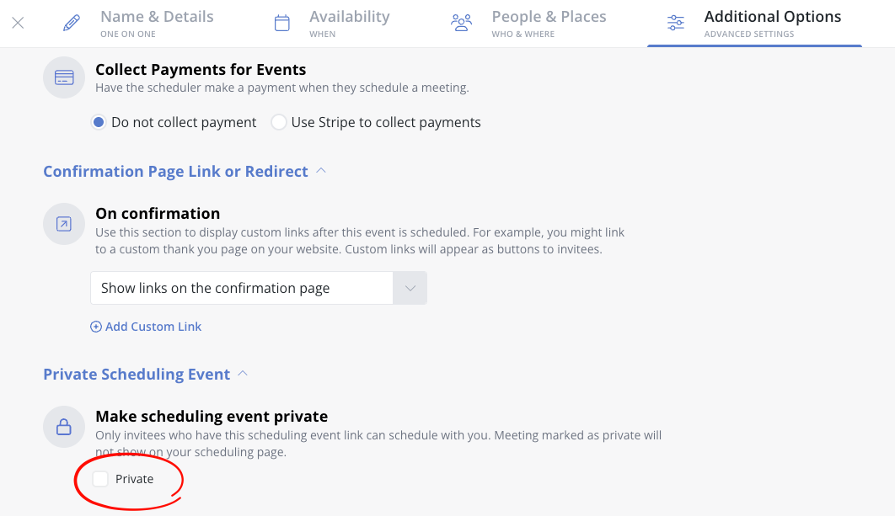Choose Use Stripe to collect payments
This screenshot has width=895, height=516.
pyautogui.click(x=278, y=122)
